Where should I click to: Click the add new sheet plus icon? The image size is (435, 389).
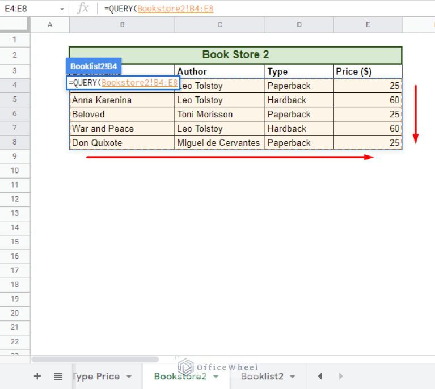coord(37,377)
